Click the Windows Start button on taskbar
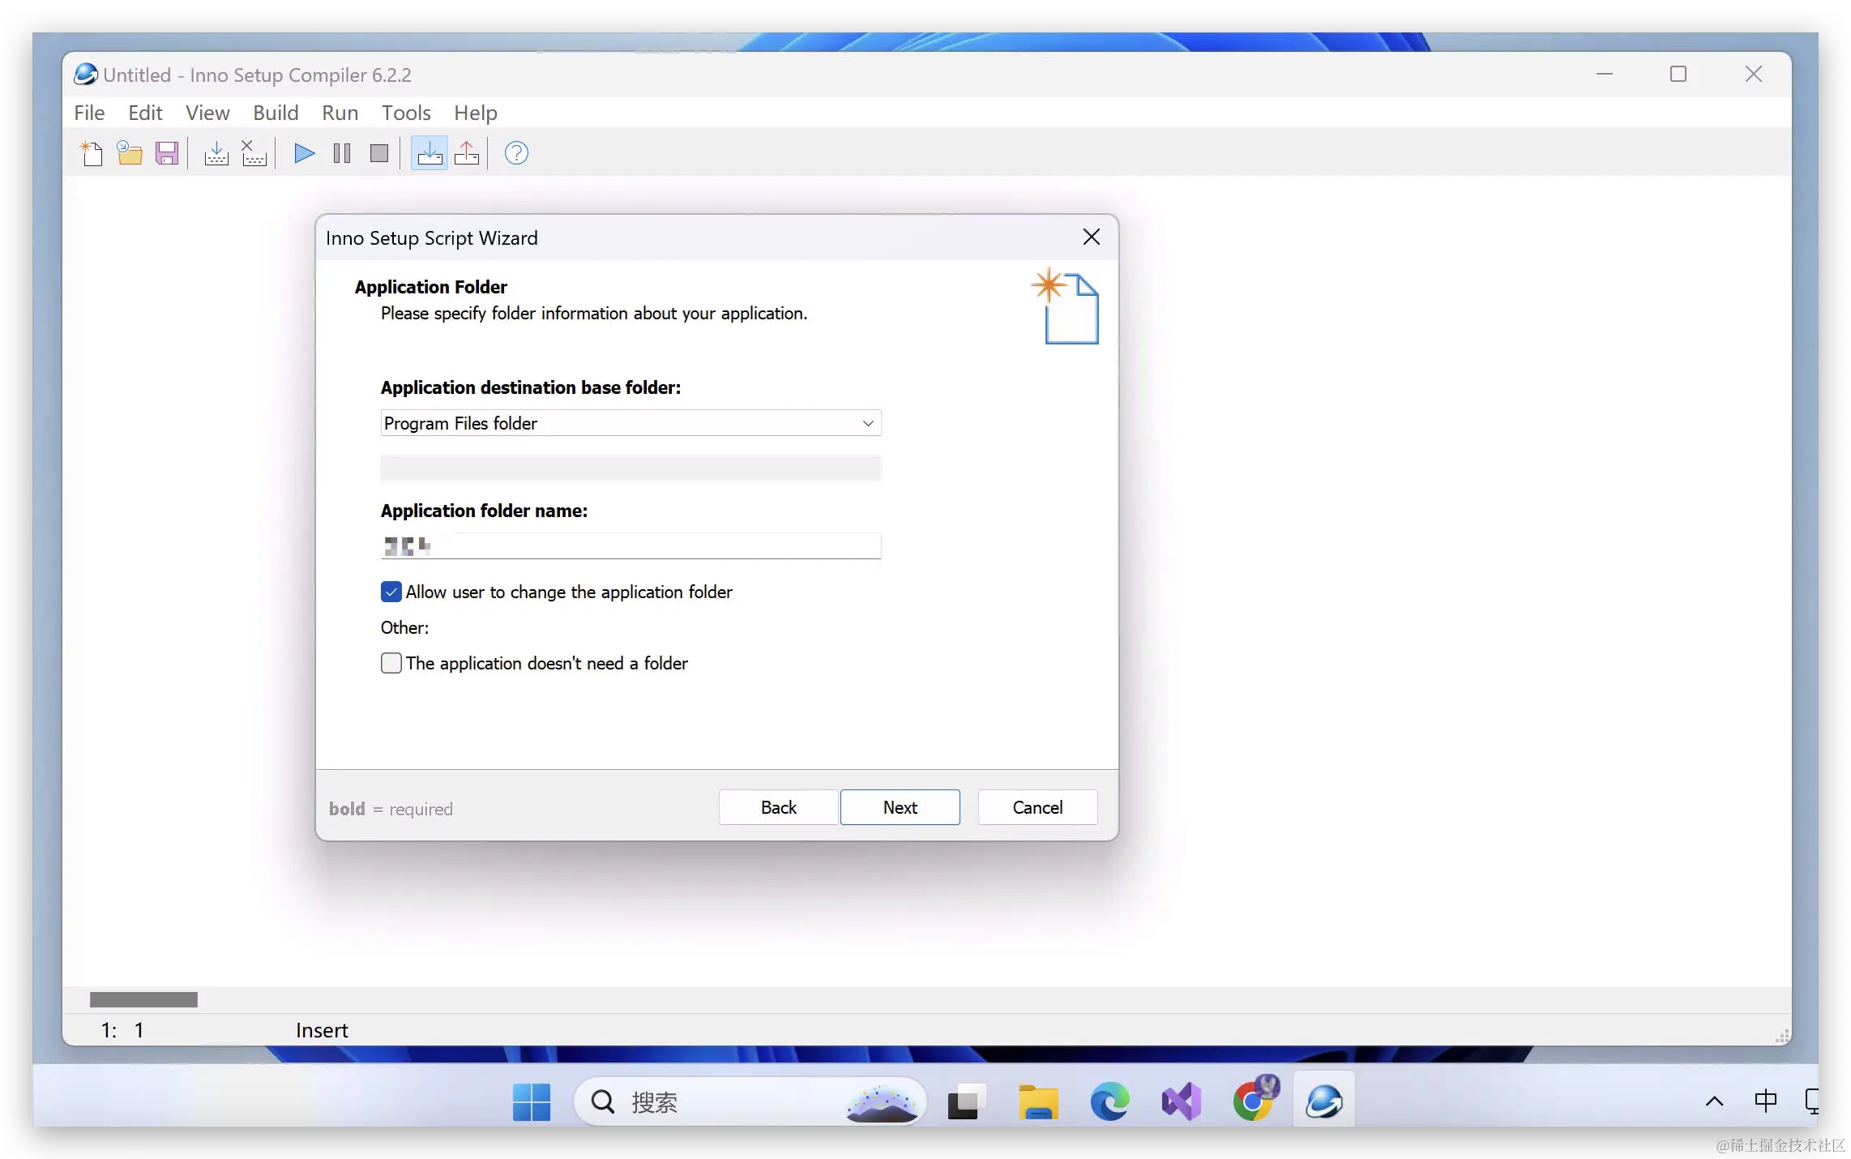This screenshot has width=1851, height=1159. pyautogui.click(x=532, y=1102)
